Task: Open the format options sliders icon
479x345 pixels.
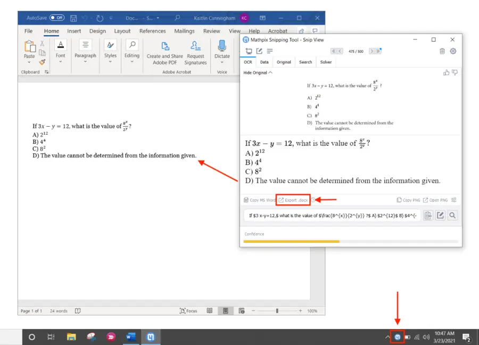Action: pos(453,200)
